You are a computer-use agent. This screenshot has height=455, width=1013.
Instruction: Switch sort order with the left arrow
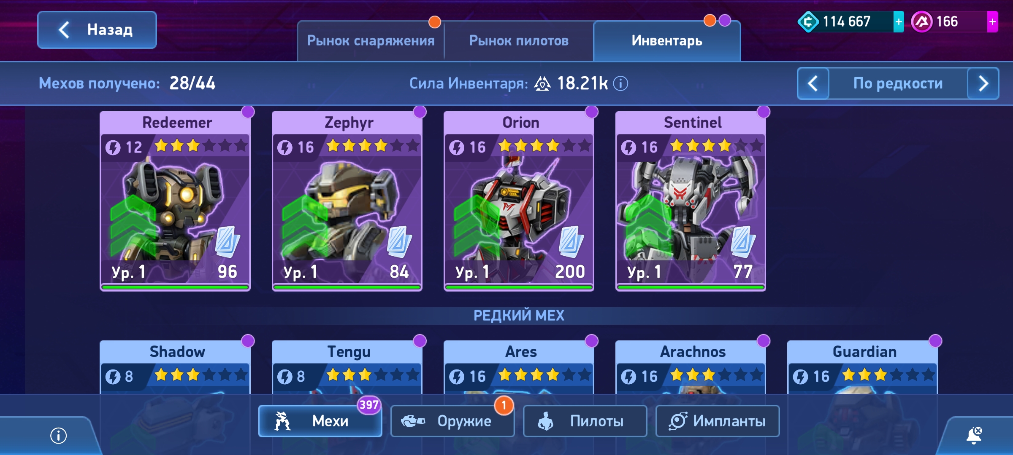coord(813,83)
